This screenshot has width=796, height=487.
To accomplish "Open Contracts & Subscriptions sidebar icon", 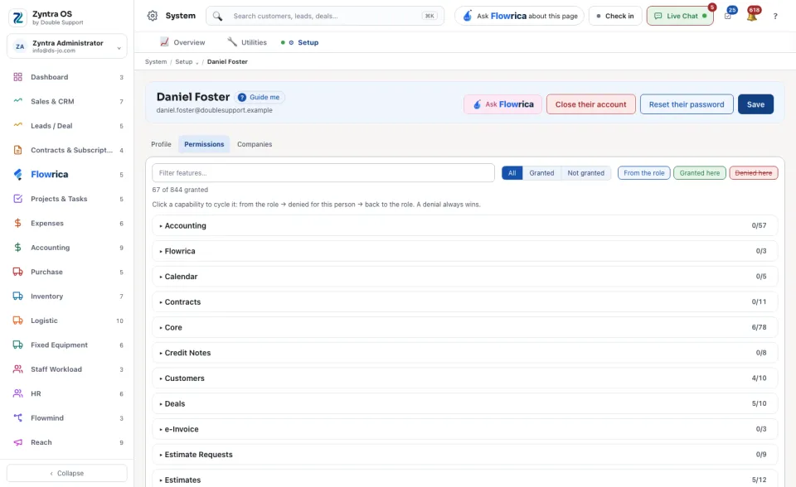I will [x=17, y=150].
